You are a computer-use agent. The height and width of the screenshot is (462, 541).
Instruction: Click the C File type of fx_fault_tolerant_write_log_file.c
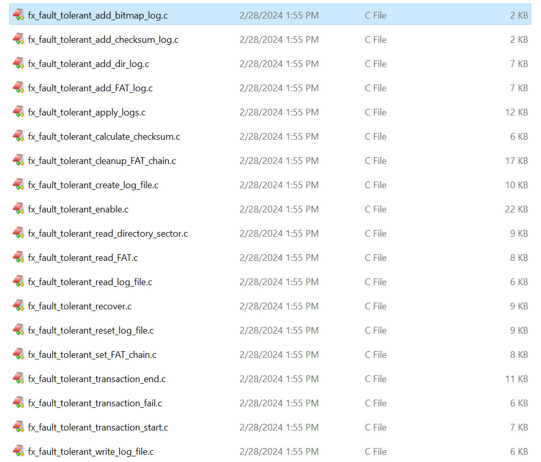(376, 452)
